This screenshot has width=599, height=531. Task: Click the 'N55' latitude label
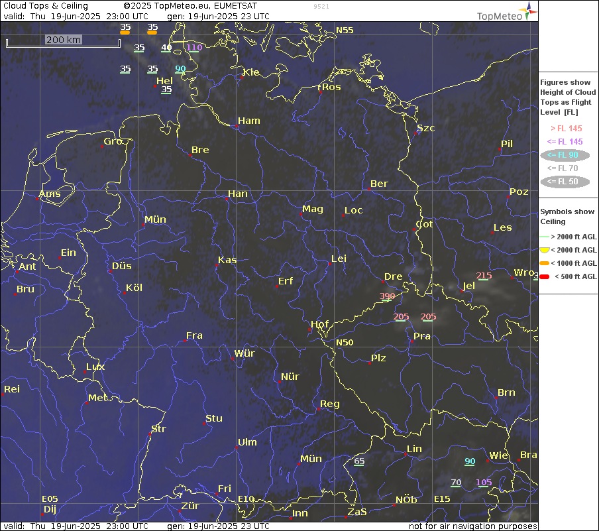[345, 30]
